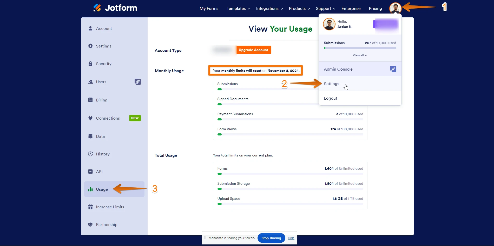Click the Admin Console rocket icon

click(x=393, y=69)
